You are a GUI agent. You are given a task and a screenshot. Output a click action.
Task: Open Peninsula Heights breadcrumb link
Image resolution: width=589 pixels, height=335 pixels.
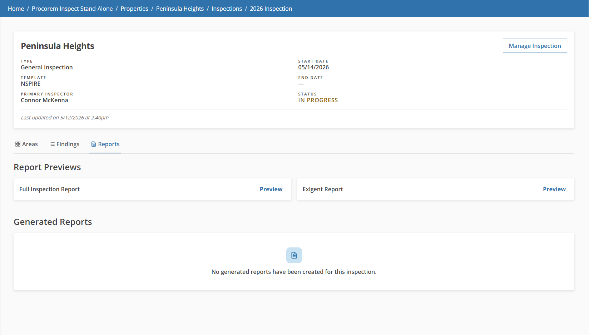[x=180, y=9]
